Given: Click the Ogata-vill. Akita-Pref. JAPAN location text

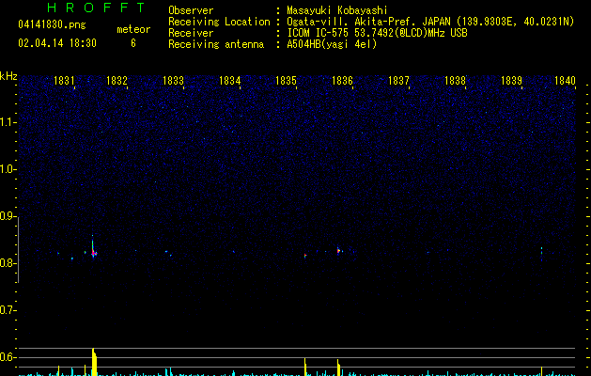Looking at the screenshot, I should tap(430, 22).
